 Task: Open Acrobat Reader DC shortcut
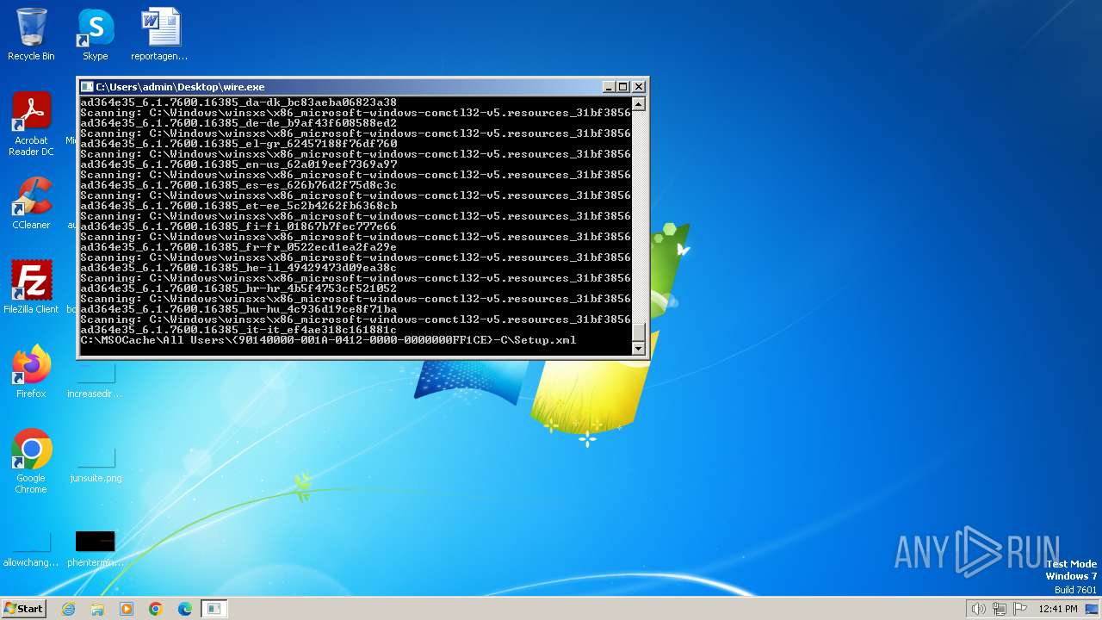click(x=31, y=125)
